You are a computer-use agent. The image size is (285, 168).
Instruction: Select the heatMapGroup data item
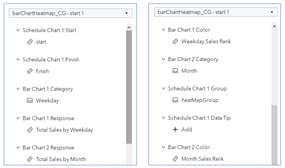(x=200, y=100)
